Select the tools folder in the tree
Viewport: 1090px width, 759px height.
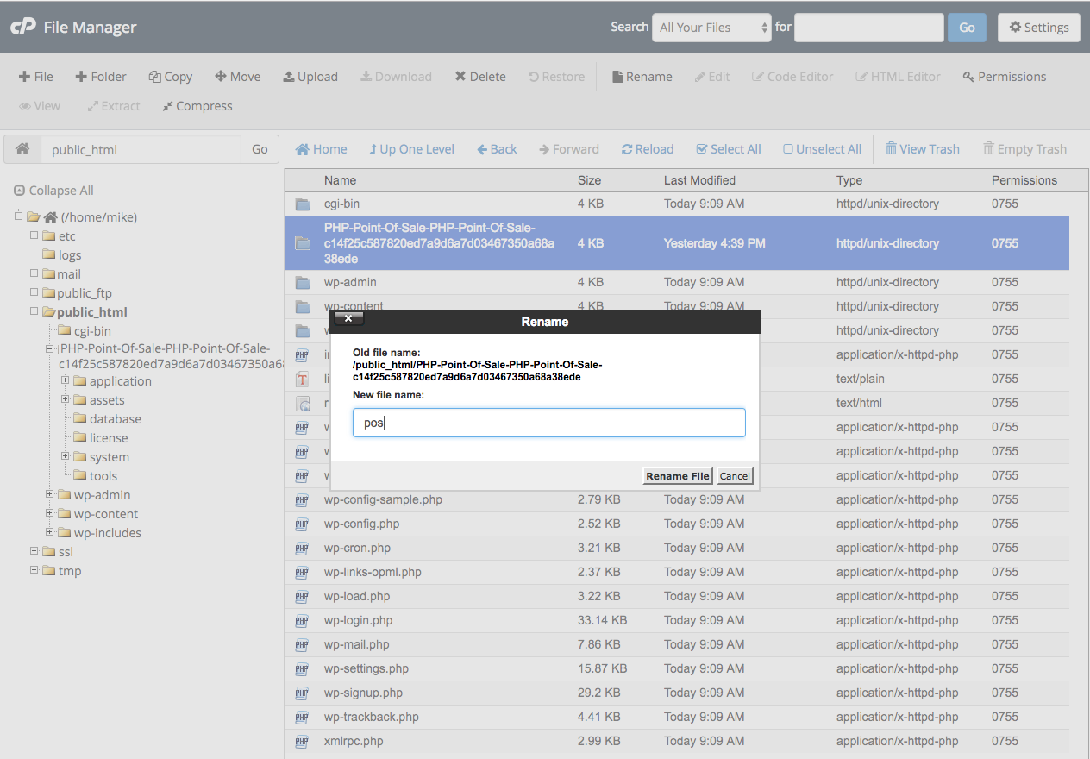click(x=103, y=476)
